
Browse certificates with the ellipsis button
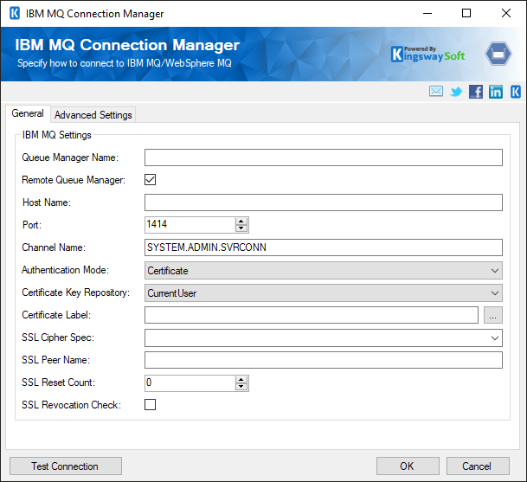493,315
